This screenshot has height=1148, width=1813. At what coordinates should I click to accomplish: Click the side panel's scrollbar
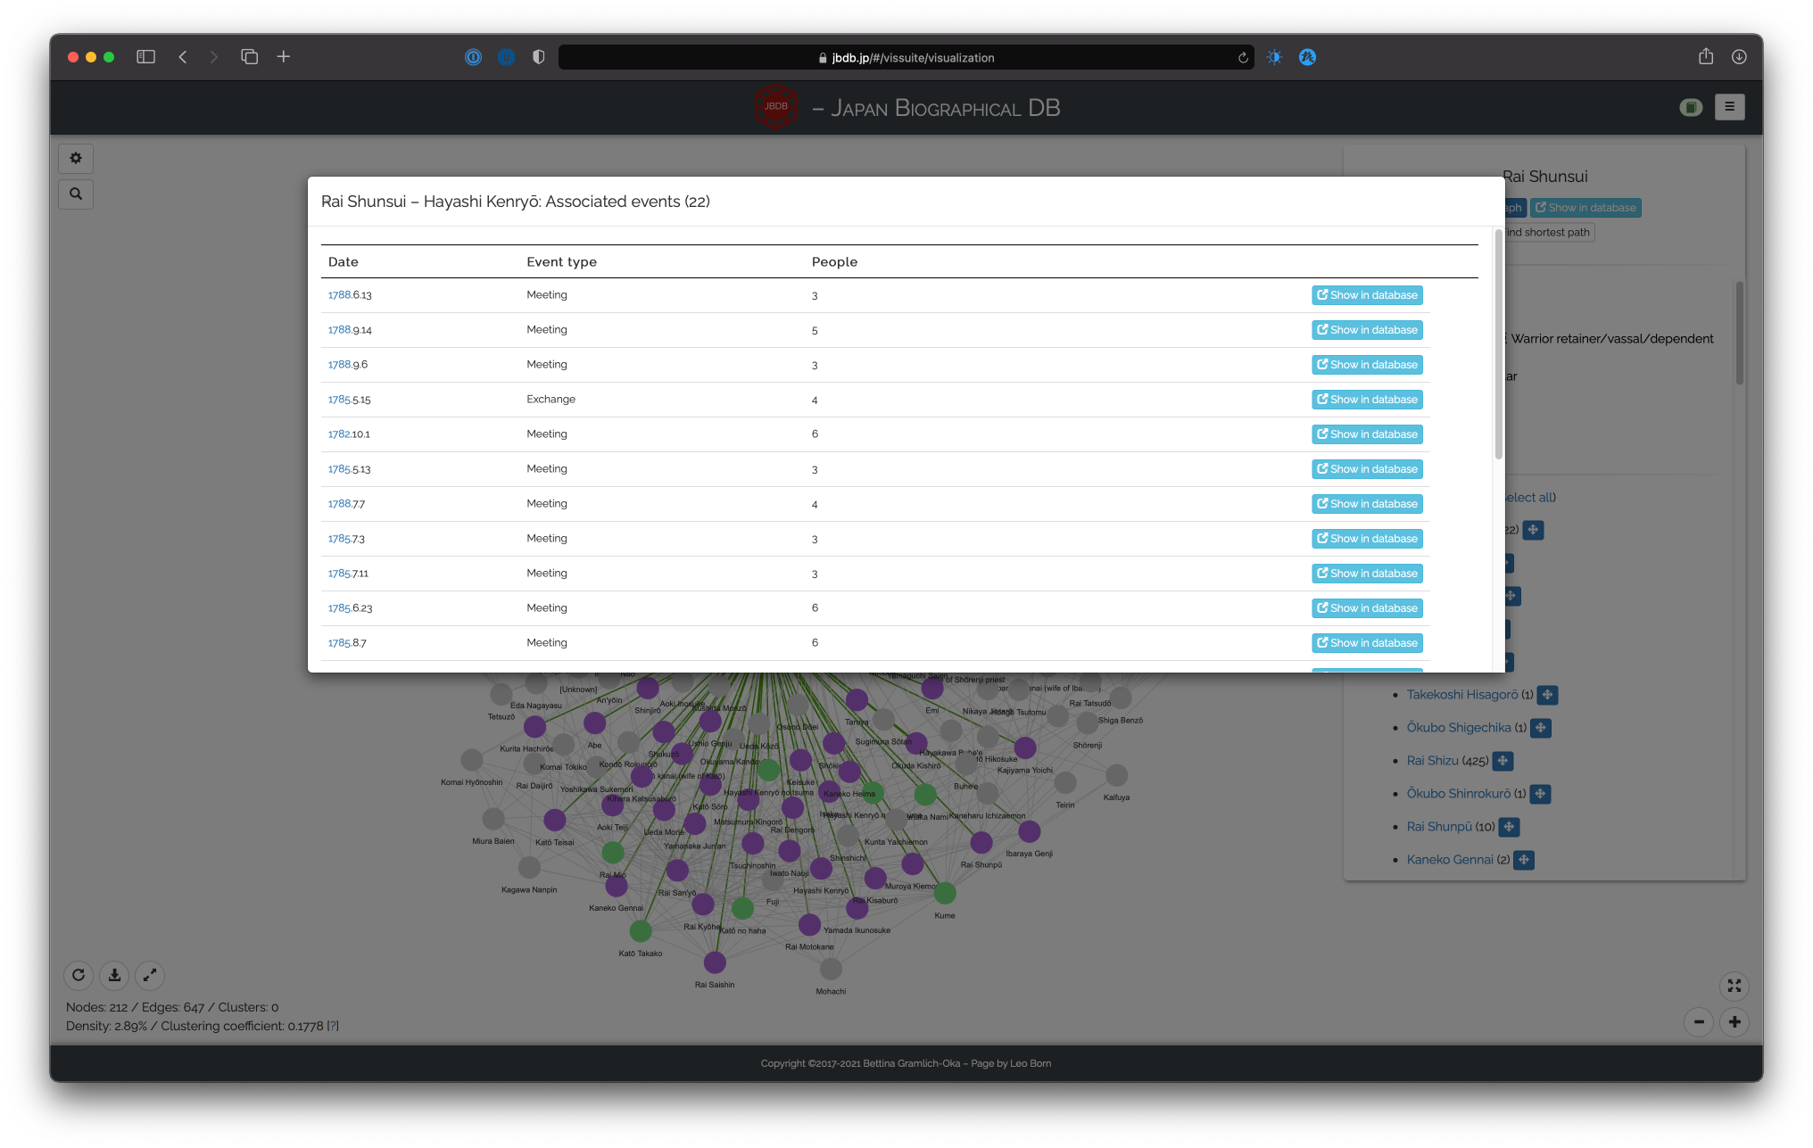point(1740,333)
